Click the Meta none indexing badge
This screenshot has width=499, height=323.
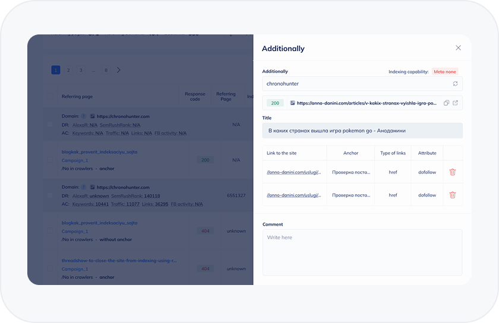coord(444,72)
